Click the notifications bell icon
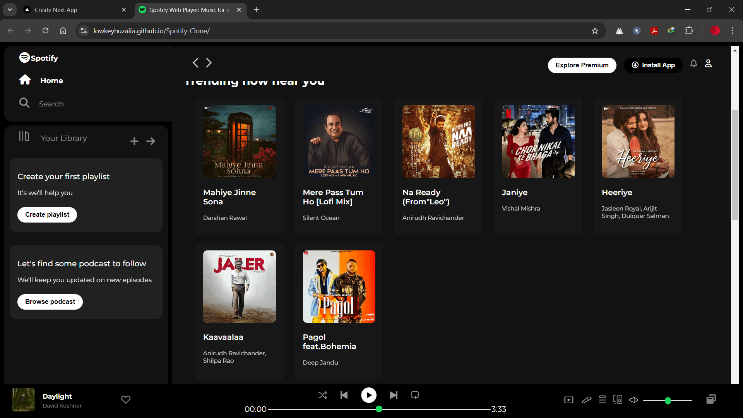This screenshot has height=418, width=743. pyautogui.click(x=693, y=63)
